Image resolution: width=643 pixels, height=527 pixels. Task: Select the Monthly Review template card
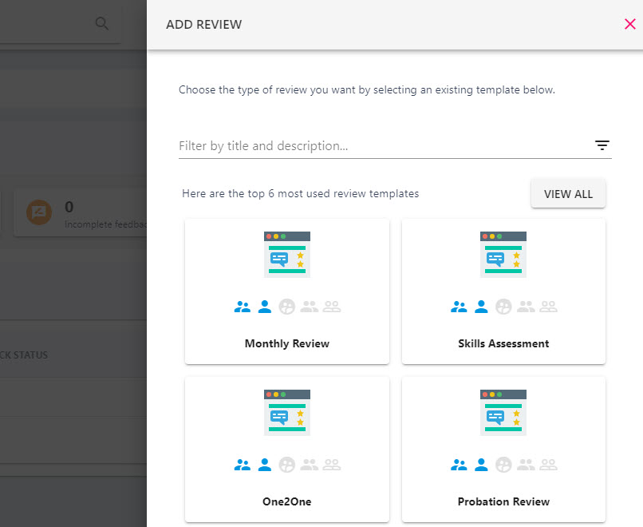(287, 291)
